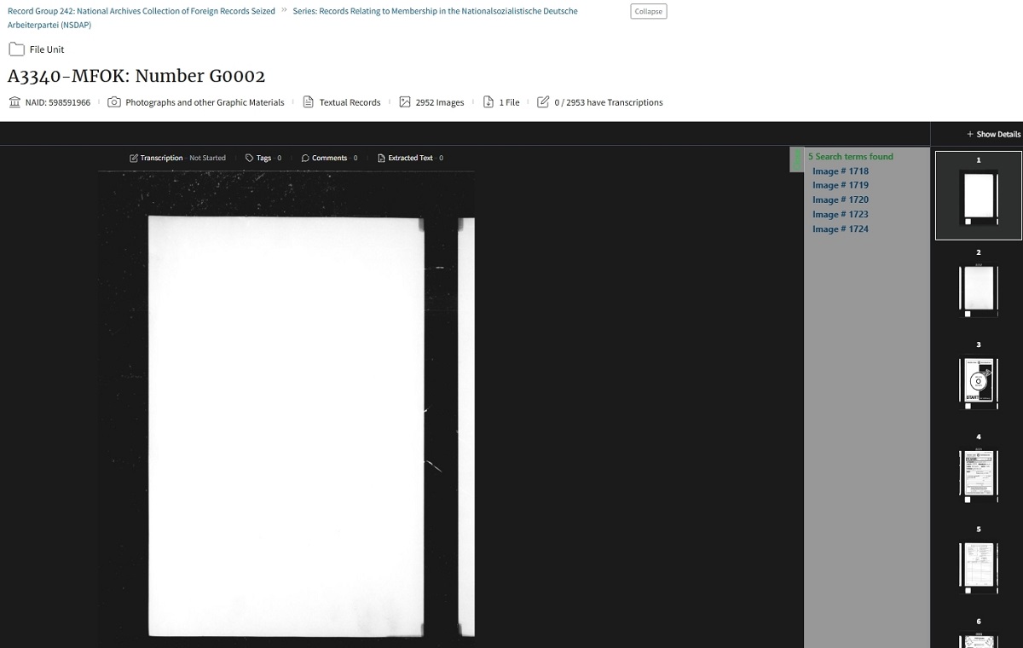This screenshot has height=648, width=1023.
Task: Select thumbnail number 2 in the filmstrip
Action: [x=978, y=290]
